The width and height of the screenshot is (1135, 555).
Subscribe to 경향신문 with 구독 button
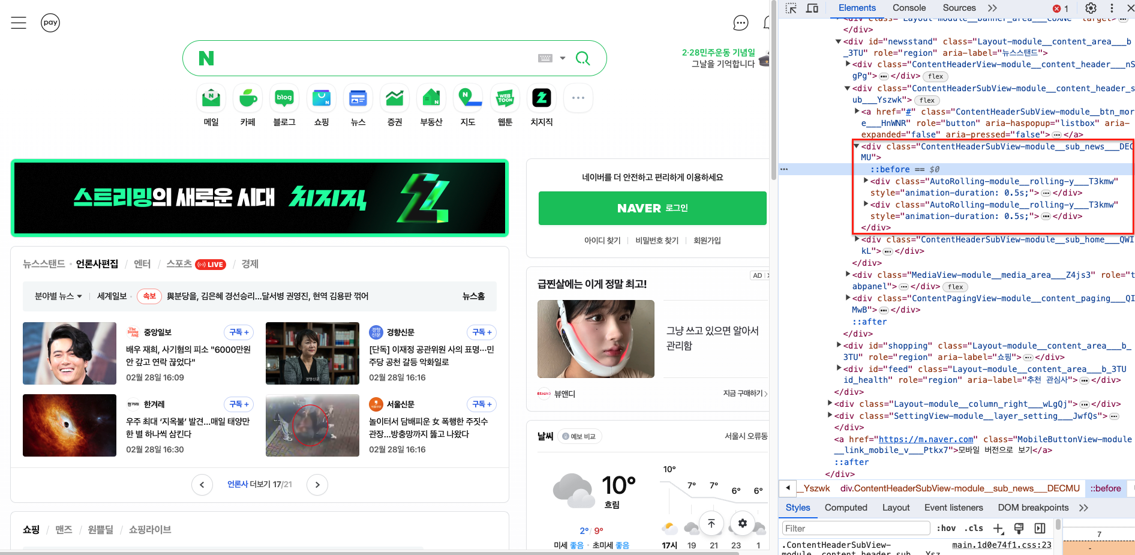click(x=482, y=332)
